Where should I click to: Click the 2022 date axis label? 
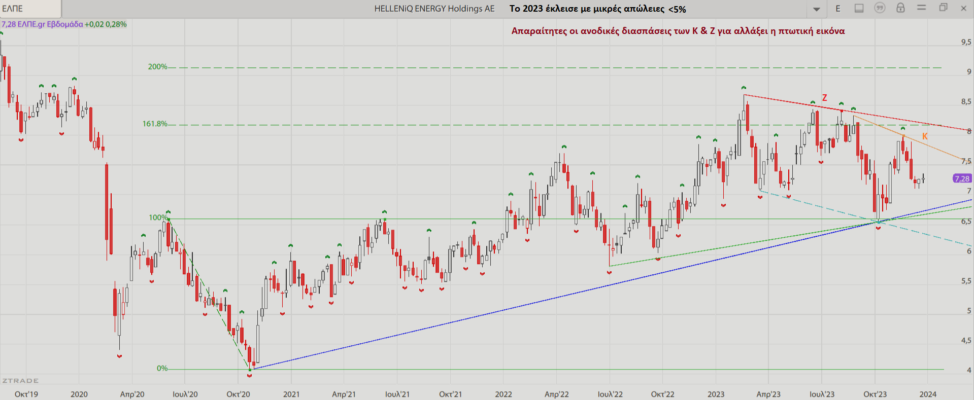point(503,394)
